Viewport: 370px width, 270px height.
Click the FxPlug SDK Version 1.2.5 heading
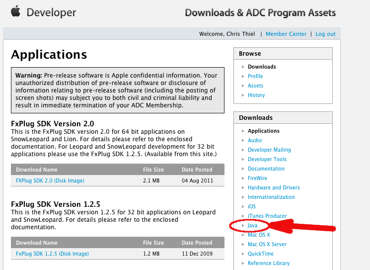pyautogui.click(x=56, y=204)
